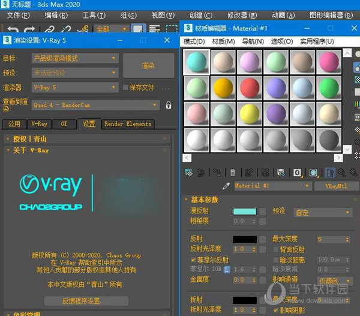Click the Select Object tool icon
This screenshot has width=360, height=316.
point(138,28)
